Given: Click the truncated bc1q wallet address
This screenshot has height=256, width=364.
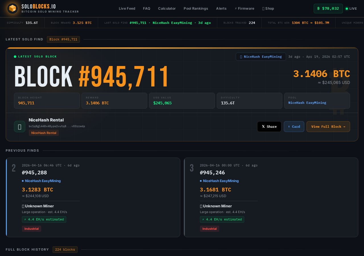Looking at the screenshot, I should point(57,126).
